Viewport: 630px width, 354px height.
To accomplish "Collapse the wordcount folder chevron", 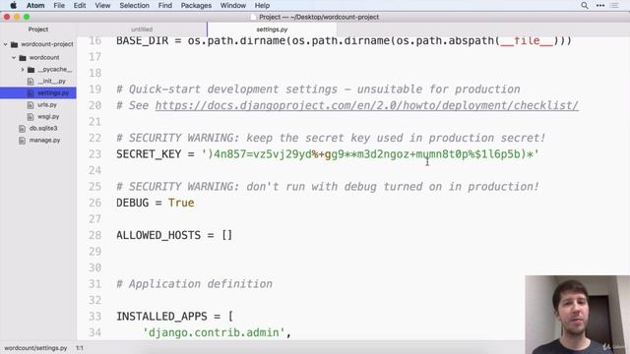I will coord(14,57).
